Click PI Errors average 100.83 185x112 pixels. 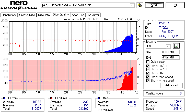tap(37, 102)
